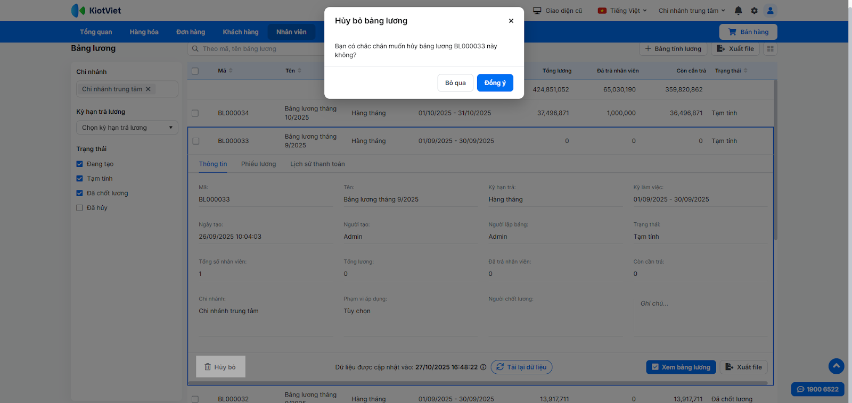The image size is (852, 403).
Task: Open the Khách hàng menu
Action: pyautogui.click(x=241, y=32)
